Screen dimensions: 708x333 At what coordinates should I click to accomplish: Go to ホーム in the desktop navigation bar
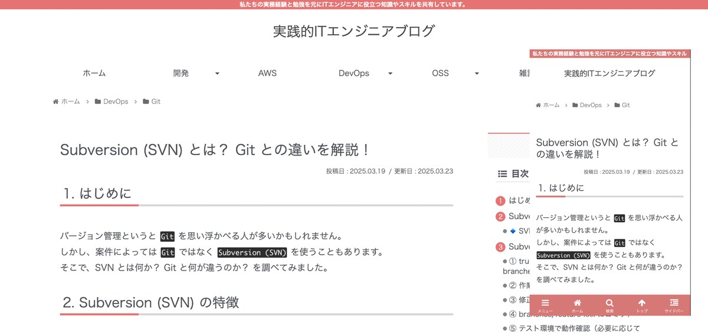(x=94, y=73)
